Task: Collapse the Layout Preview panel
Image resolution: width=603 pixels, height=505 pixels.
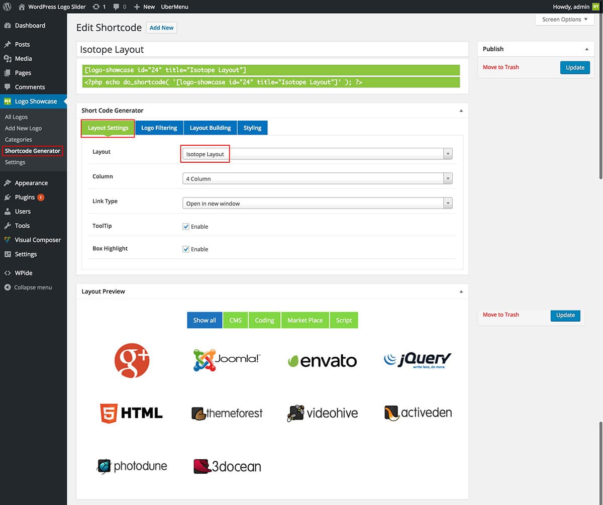Action: [x=461, y=291]
